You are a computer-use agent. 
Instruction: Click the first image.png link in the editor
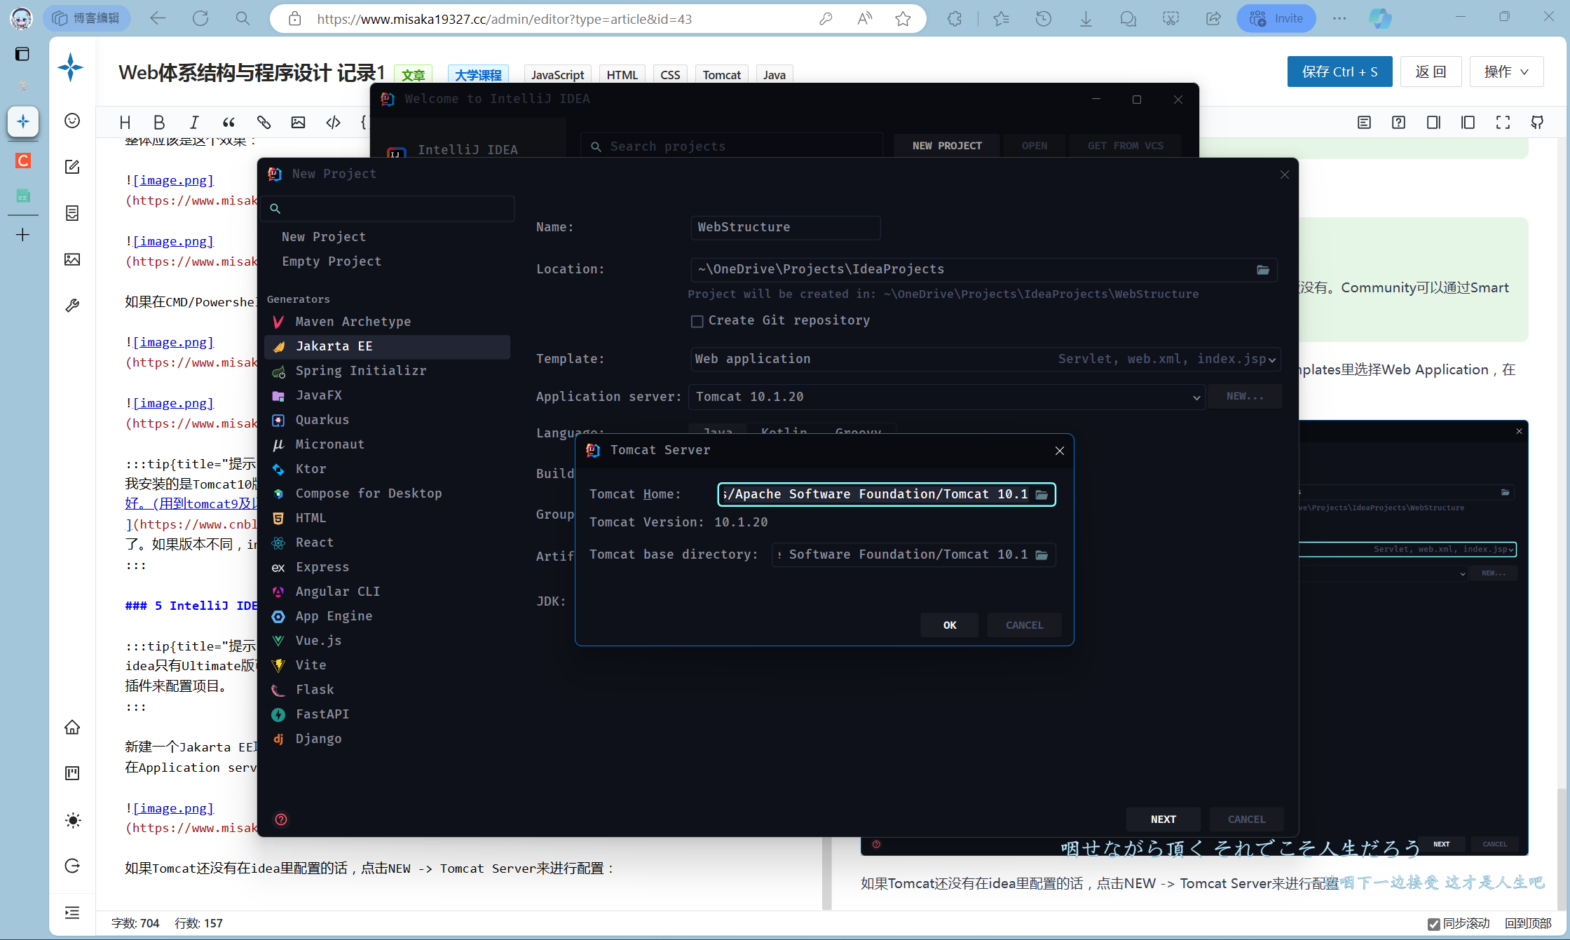point(173,181)
